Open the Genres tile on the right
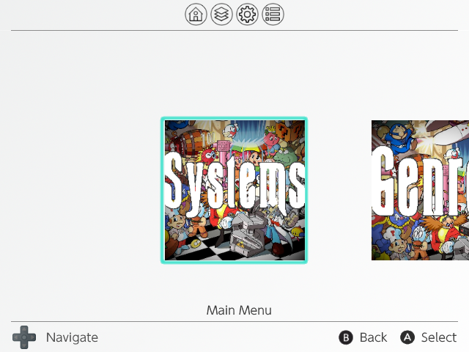This screenshot has height=352, width=469. click(420, 191)
